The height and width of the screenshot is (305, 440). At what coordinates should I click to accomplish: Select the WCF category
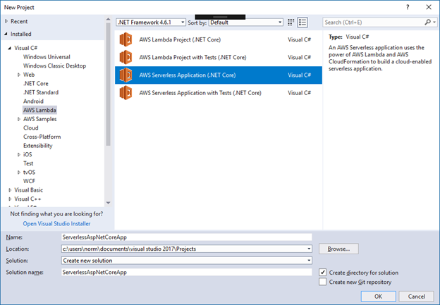point(29,181)
